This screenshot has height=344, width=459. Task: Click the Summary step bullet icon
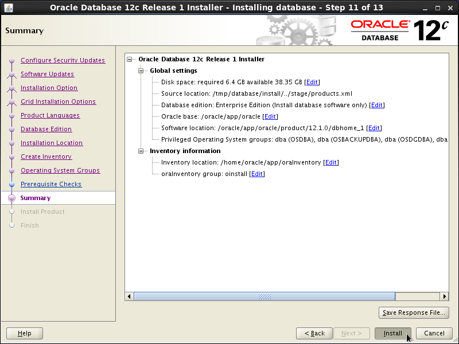click(x=11, y=198)
